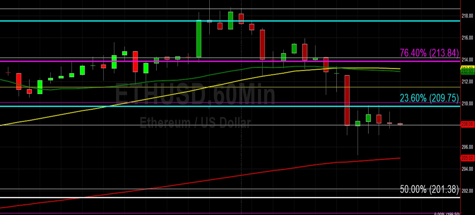Click the 76.40% (213.84) Fibonacci label
The image size is (475, 215).
pos(429,53)
